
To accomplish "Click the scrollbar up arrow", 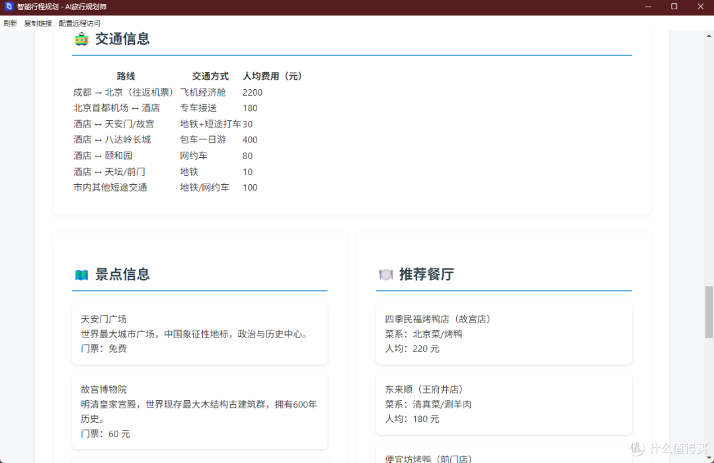I will point(709,35).
